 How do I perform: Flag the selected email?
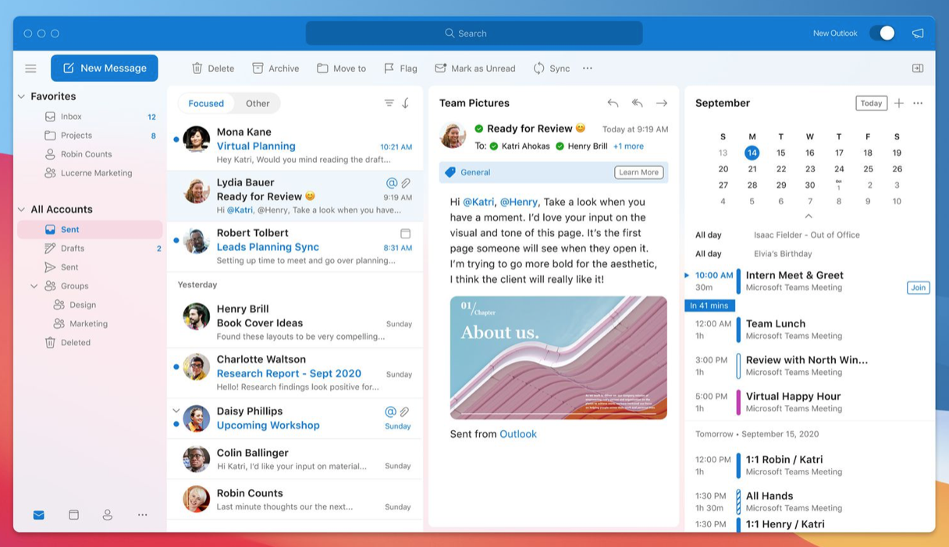coord(400,69)
